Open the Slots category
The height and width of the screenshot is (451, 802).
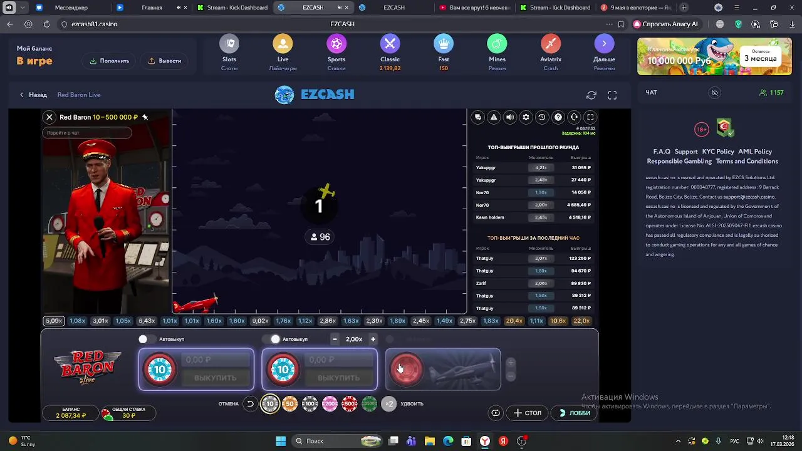[x=229, y=53]
